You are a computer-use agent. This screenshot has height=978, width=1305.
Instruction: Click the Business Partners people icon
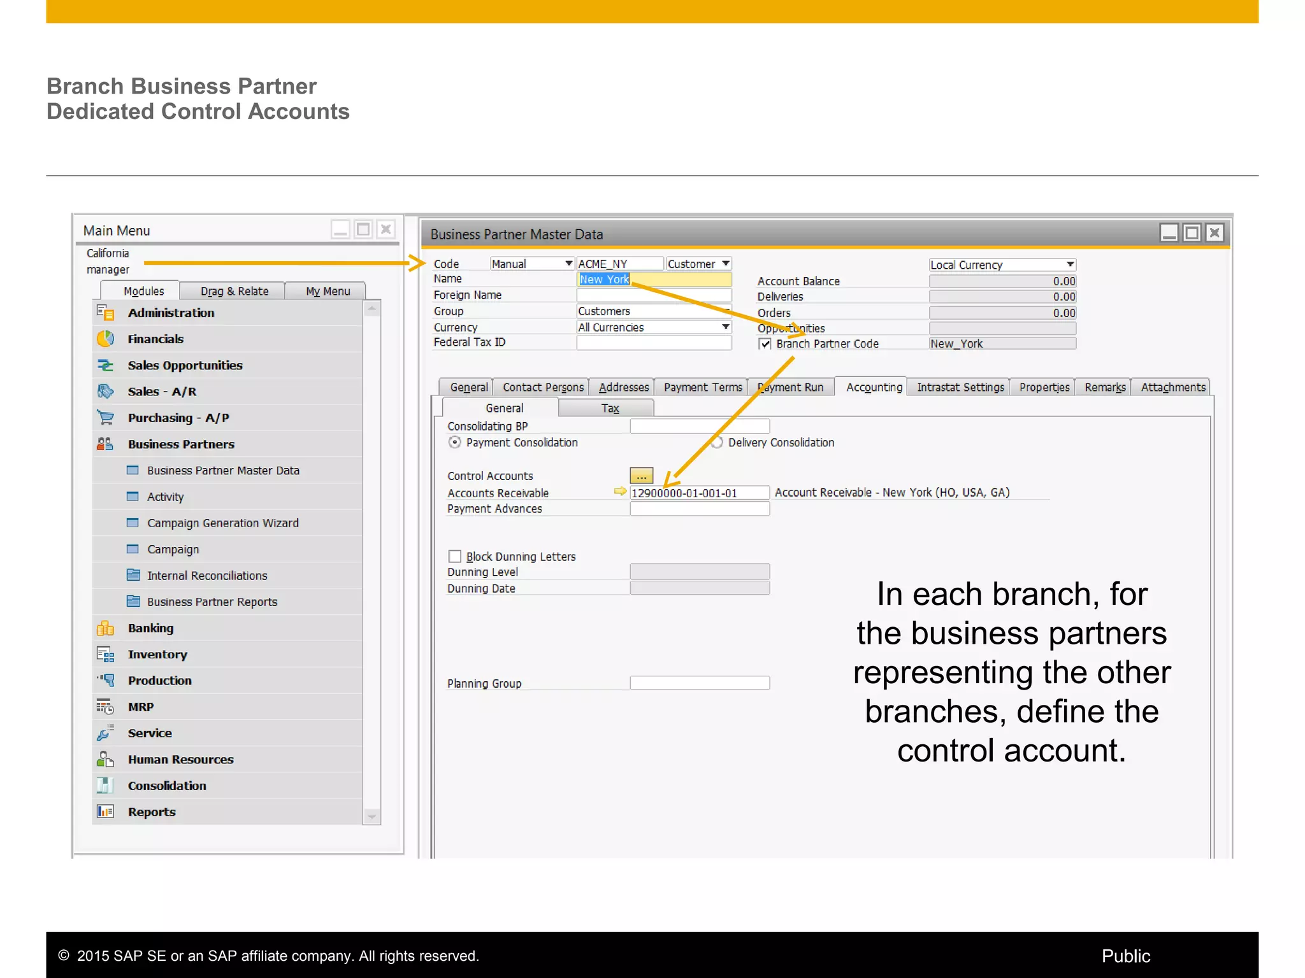coord(105,444)
